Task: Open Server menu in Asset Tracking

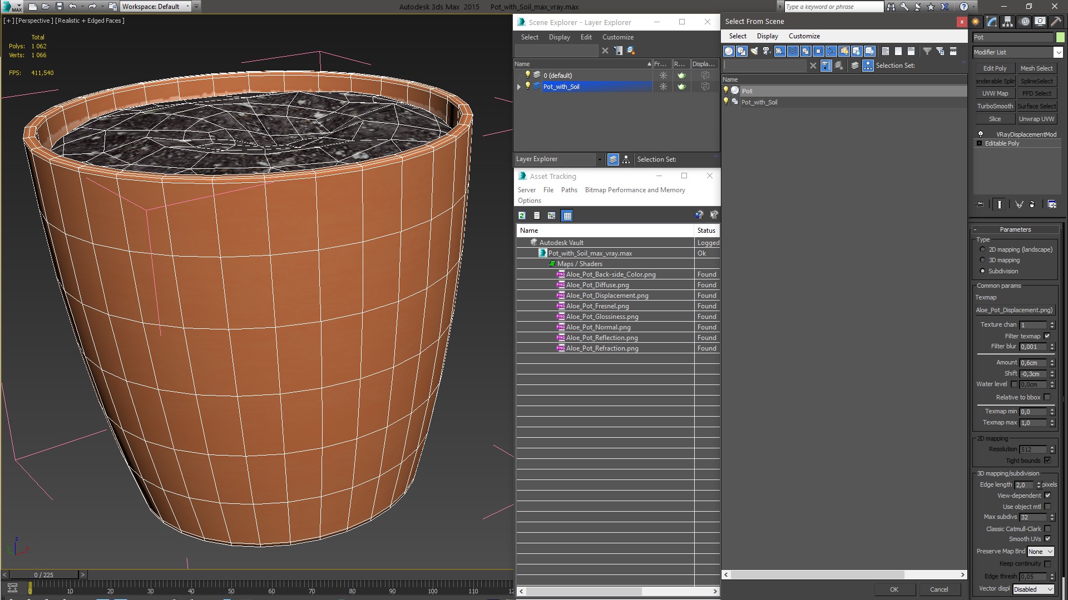Action: click(x=526, y=190)
